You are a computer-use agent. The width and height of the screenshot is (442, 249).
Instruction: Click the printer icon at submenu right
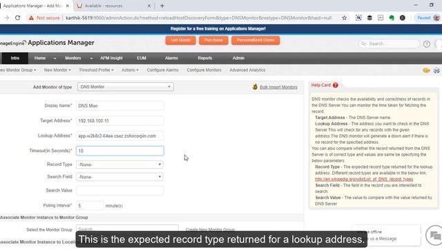(x=436, y=70)
